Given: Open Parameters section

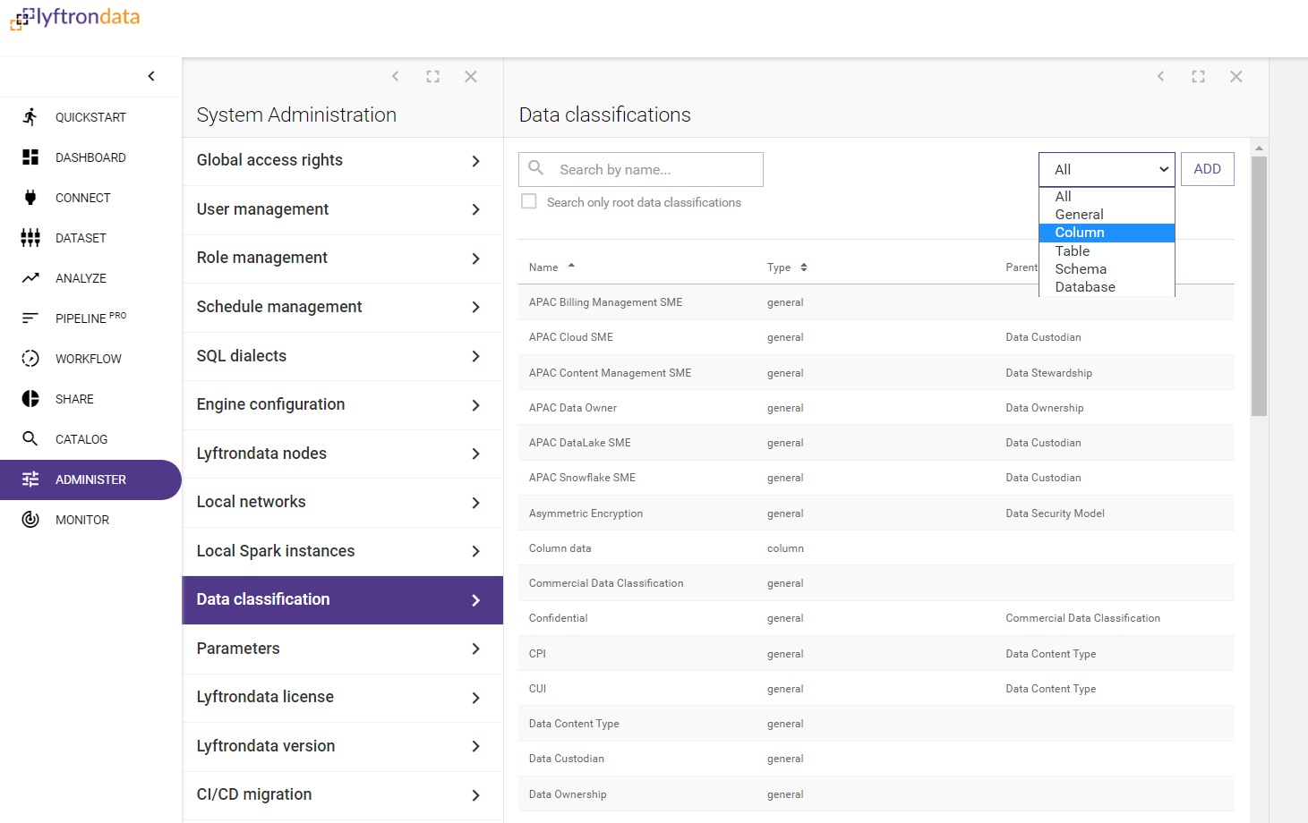Looking at the screenshot, I should [x=343, y=649].
